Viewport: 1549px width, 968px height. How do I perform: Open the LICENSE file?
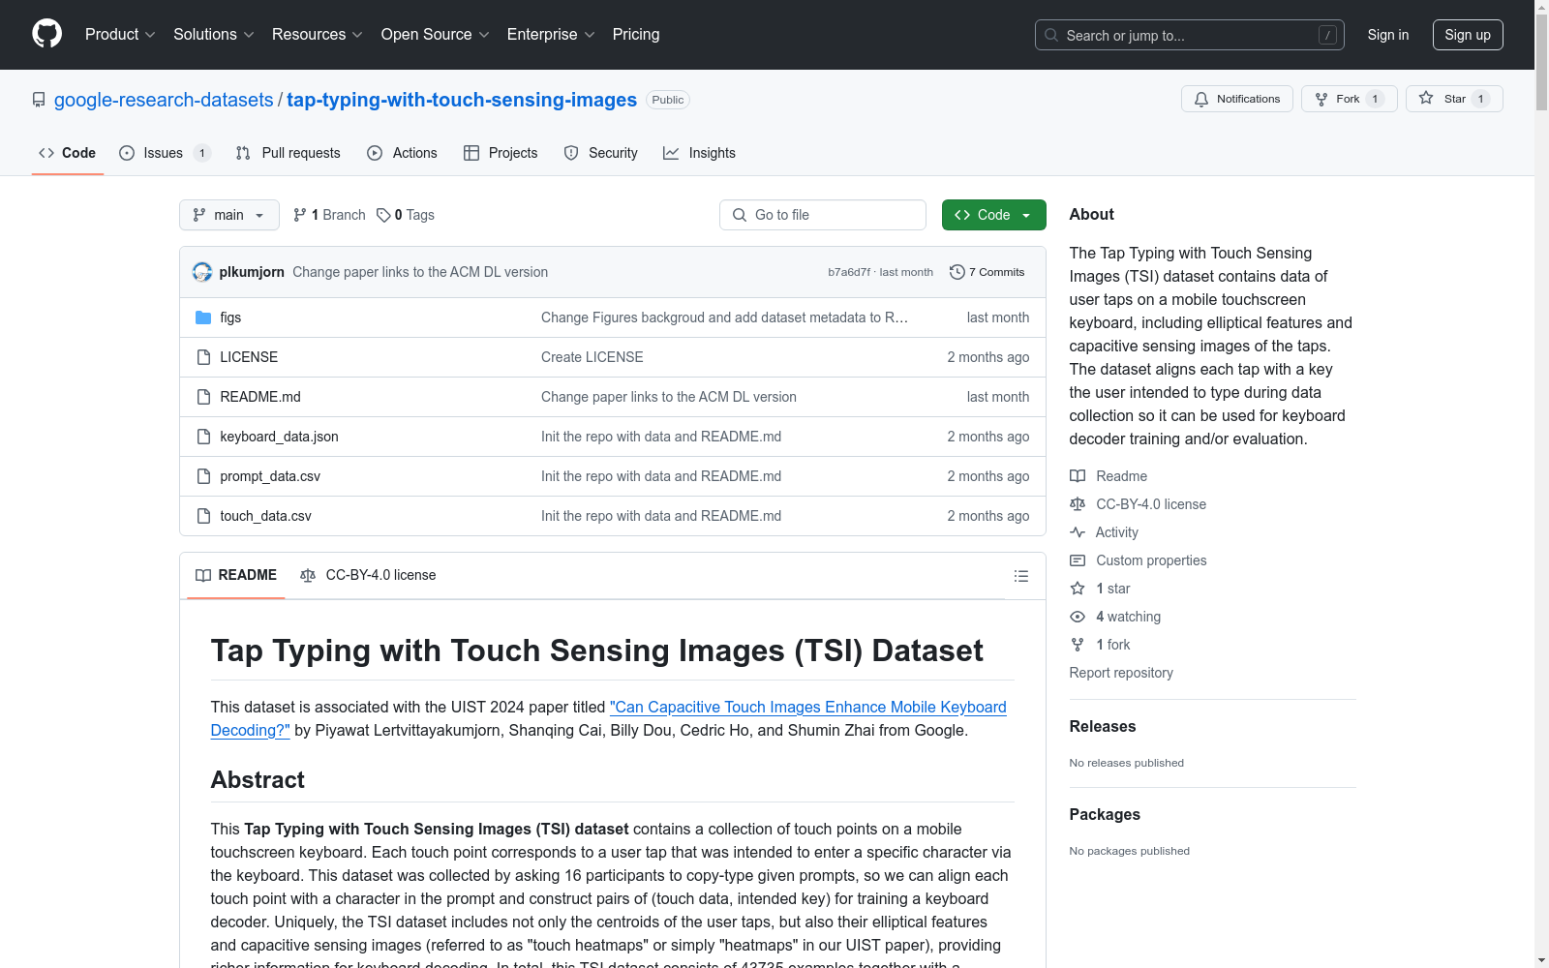249,357
